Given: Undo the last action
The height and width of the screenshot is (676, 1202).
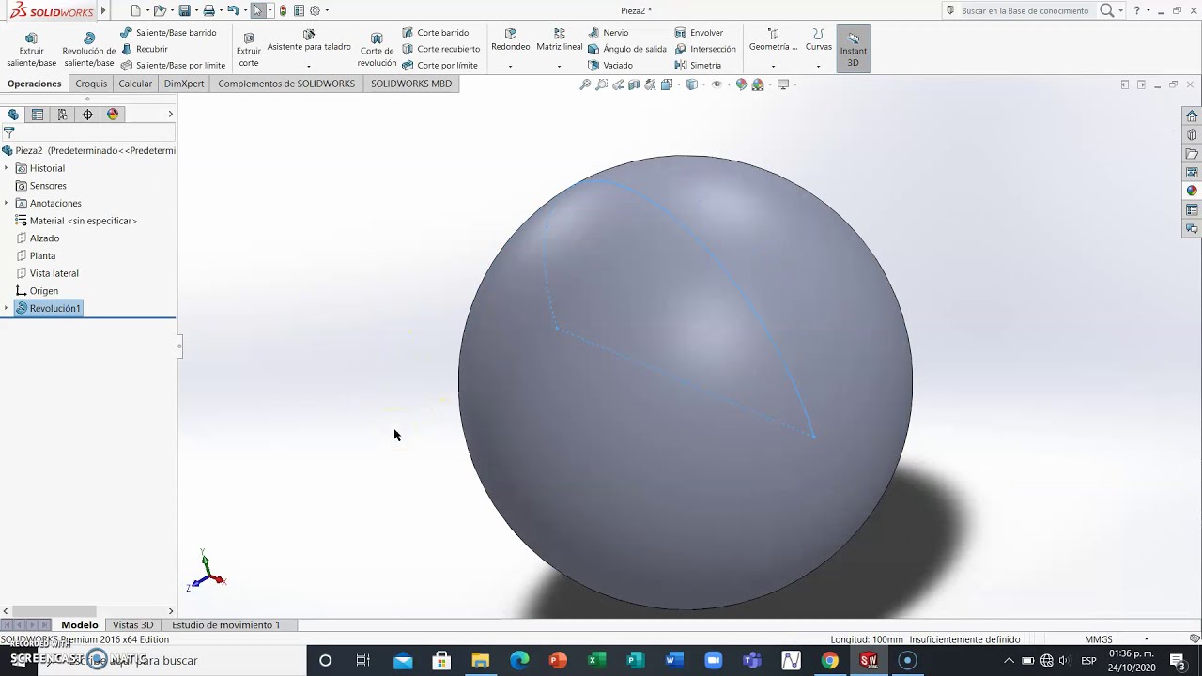Looking at the screenshot, I should tap(233, 10).
